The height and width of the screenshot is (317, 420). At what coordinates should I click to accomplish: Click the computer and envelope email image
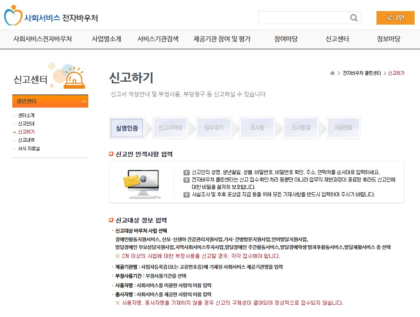coord(141,184)
